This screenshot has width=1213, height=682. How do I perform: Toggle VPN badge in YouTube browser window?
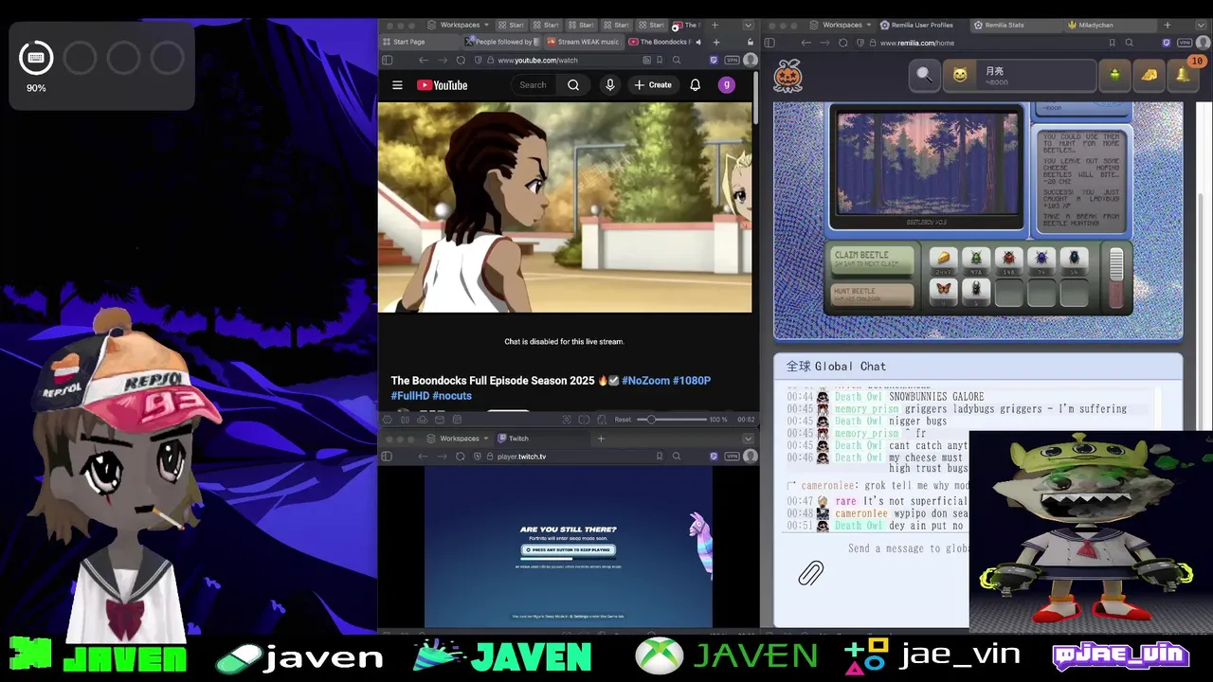pyautogui.click(x=733, y=60)
